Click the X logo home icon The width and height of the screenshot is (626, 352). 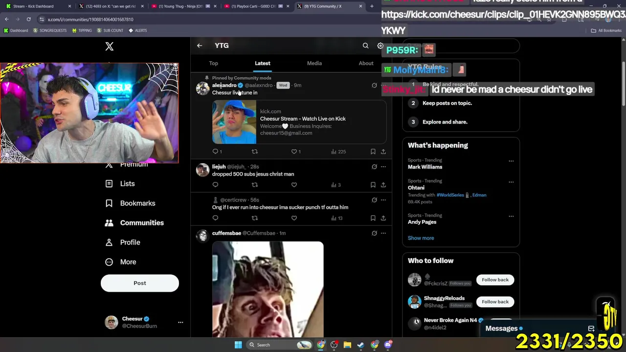(x=110, y=46)
